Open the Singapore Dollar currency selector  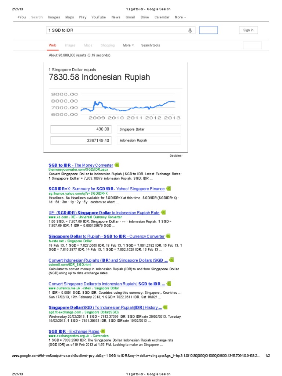coord(149,129)
